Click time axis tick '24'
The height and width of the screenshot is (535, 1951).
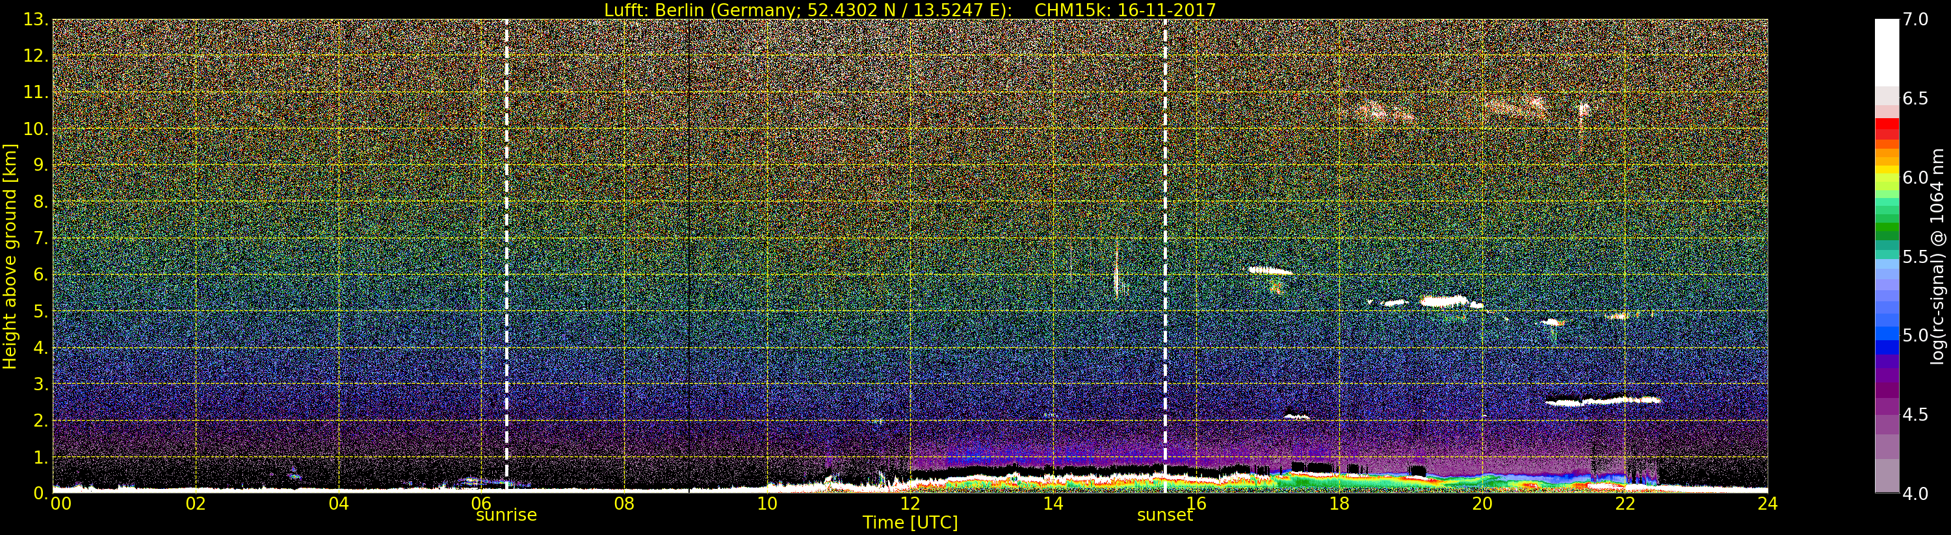pyautogui.click(x=1768, y=503)
